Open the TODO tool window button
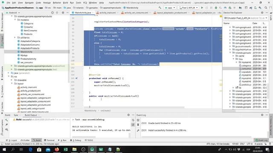 89,140
